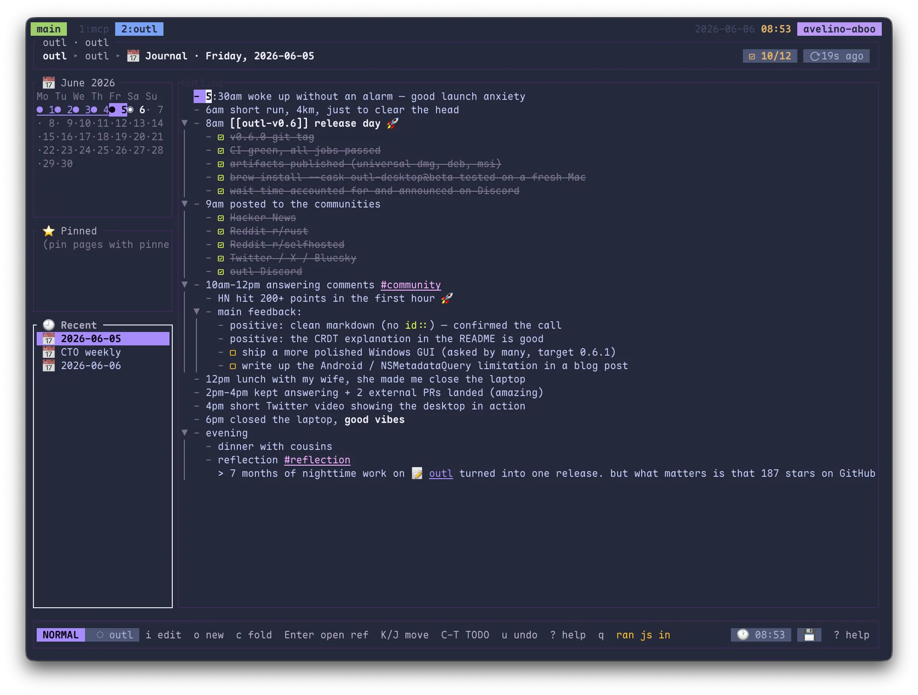
Task: Click dinner with cousins line
Action: [275, 447]
